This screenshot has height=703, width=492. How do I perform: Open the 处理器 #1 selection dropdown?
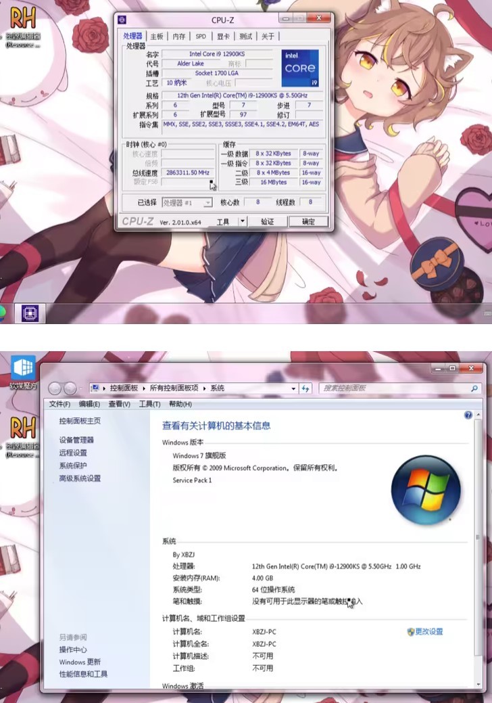pos(187,203)
